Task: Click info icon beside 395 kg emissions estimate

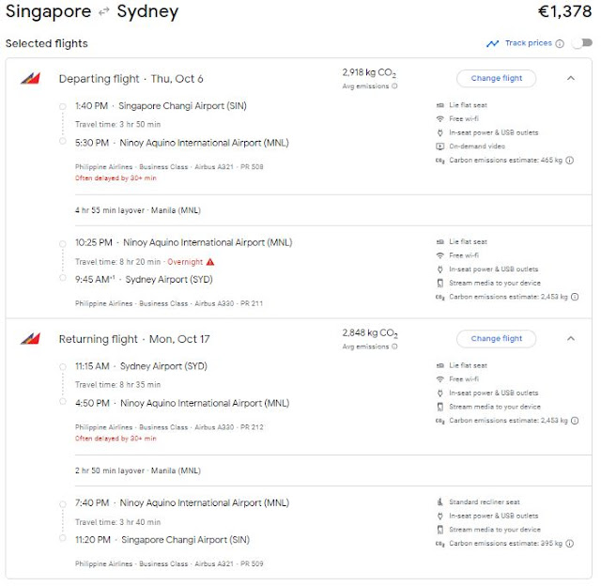Action: 570,544
